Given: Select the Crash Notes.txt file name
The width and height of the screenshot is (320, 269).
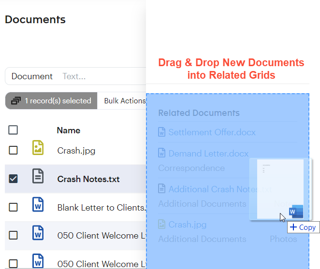Looking at the screenshot, I should (88, 179).
